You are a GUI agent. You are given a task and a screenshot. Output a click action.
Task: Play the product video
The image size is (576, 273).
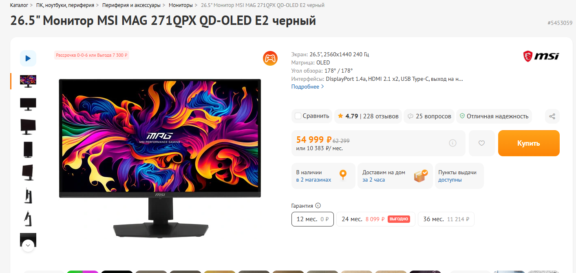28,58
